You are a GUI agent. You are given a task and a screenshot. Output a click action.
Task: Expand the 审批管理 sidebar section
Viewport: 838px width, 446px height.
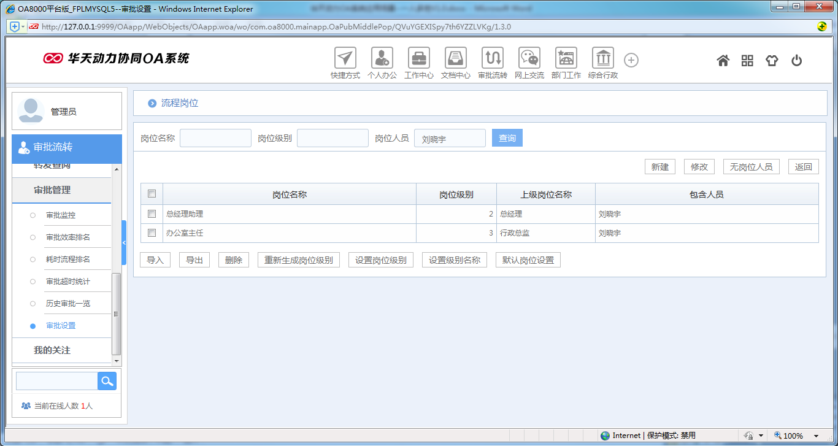tap(52, 190)
